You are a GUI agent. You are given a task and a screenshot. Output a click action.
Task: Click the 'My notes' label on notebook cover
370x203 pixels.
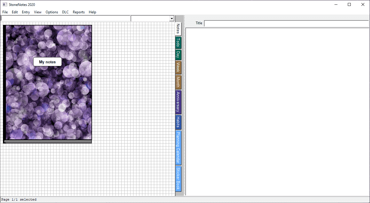[47, 62]
